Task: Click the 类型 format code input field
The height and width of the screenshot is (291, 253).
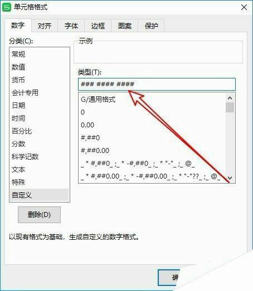Action: pyautogui.click(x=157, y=84)
